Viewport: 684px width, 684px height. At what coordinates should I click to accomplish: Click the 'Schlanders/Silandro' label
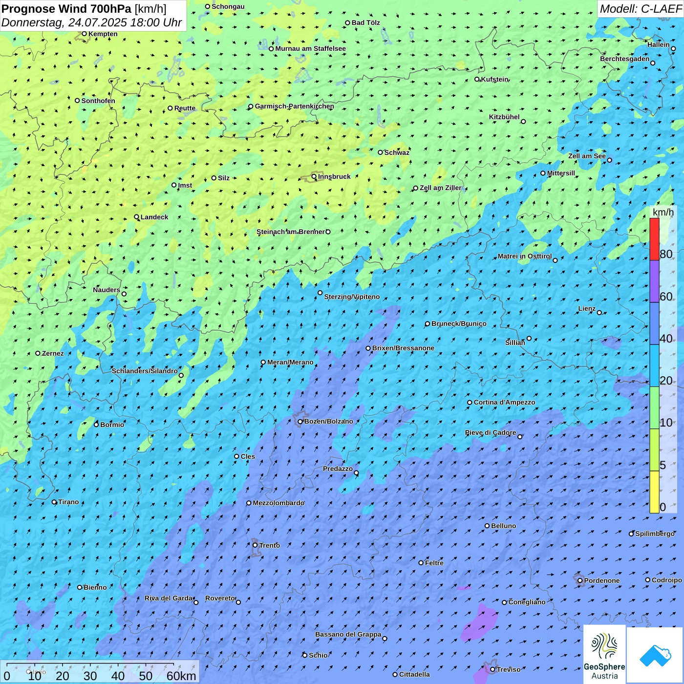145,371
